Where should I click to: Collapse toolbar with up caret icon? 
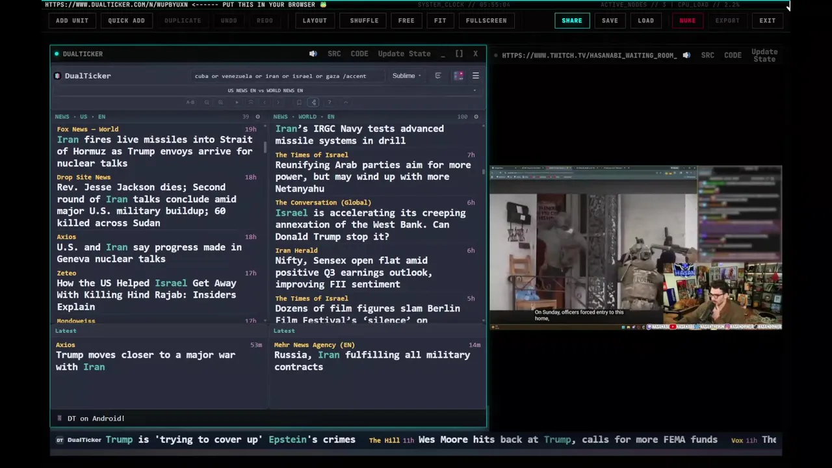[x=346, y=102]
